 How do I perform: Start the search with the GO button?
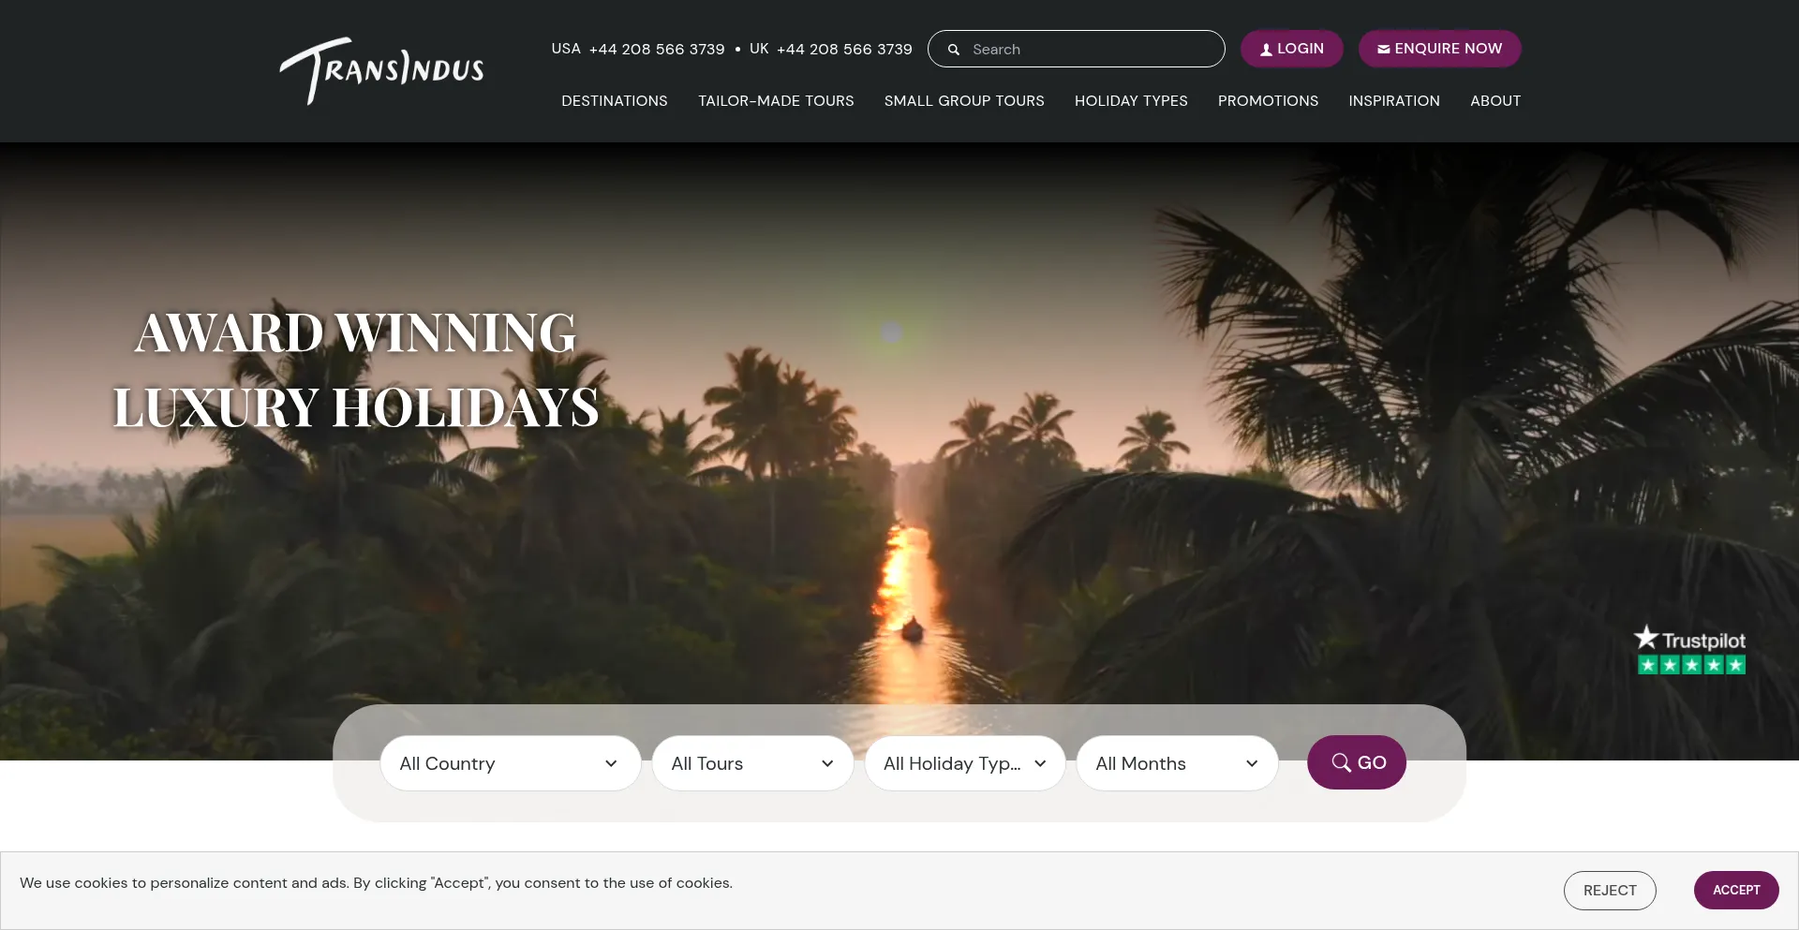tap(1357, 762)
